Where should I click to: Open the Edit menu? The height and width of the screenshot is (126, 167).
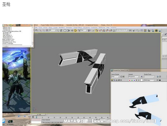point(36,28)
